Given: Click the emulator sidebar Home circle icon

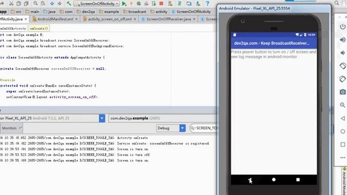Looking at the screenshot, I should point(343,131).
